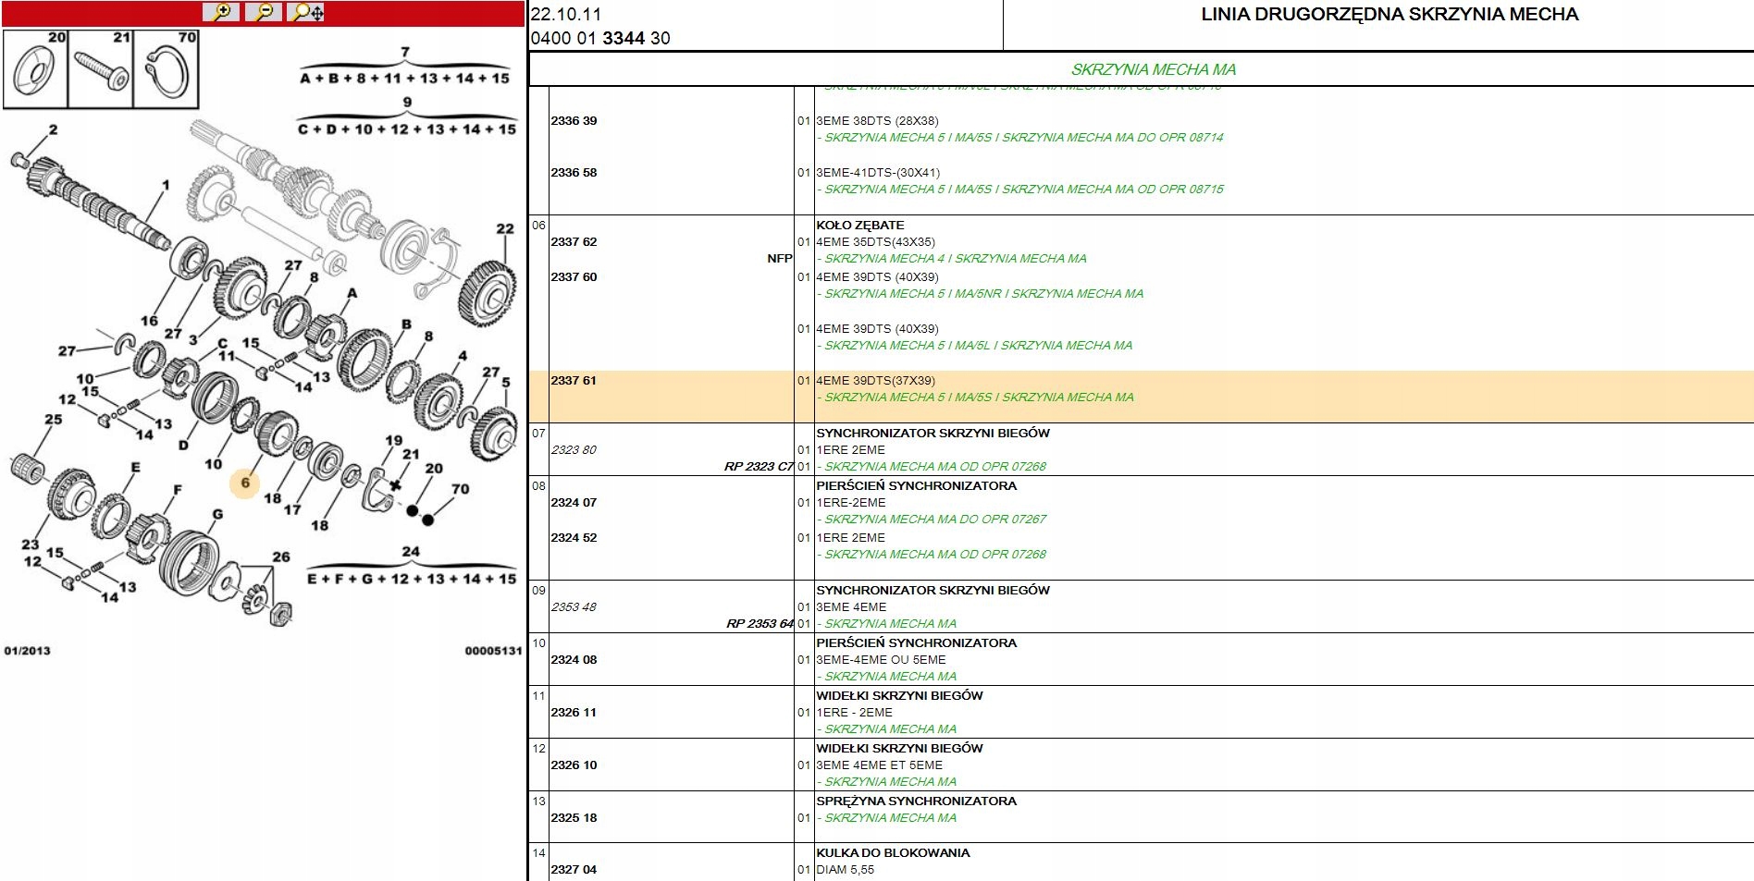Select callout 16 below the bearing
Screen dimensions: 1754x881
click(149, 321)
